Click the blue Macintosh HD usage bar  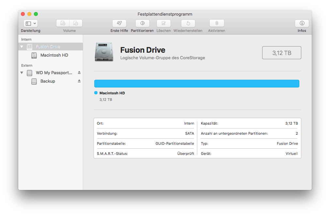click(x=197, y=84)
